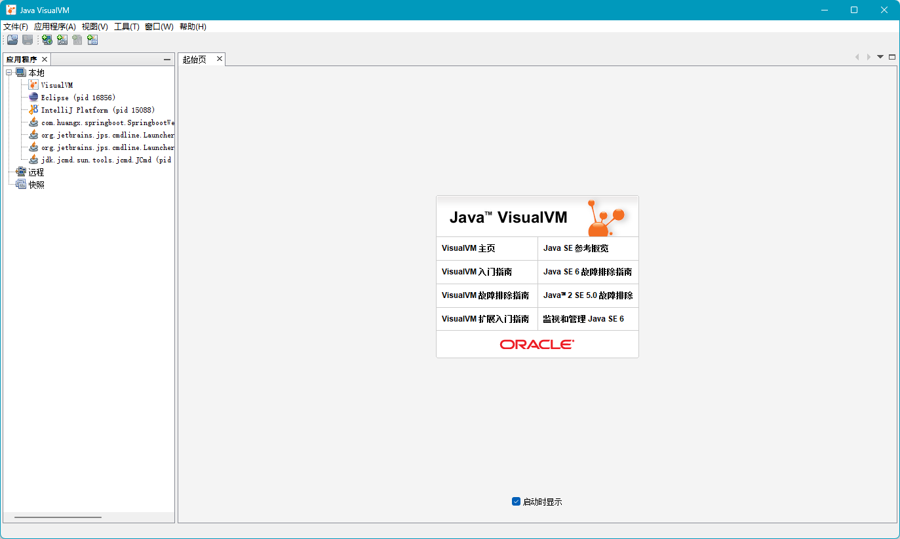Open the document list dropdown arrow
Image resolution: width=900 pixels, height=539 pixels.
pyautogui.click(x=880, y=57)
